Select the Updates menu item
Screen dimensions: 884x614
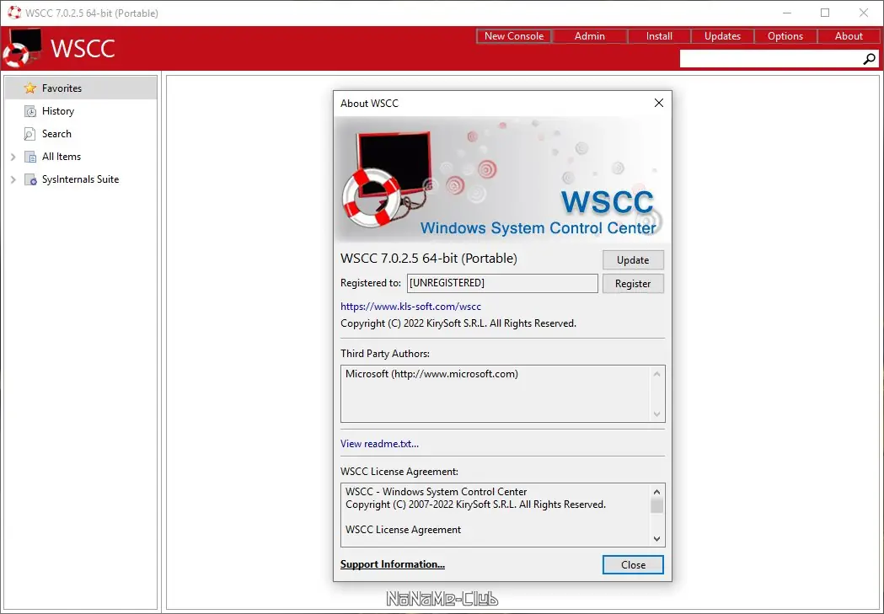pyautogui.click(x=722, y=36)
